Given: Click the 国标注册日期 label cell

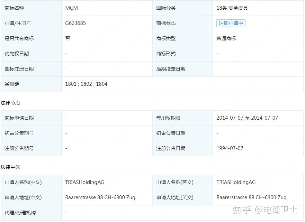Looking at the screenshot, I should tap(31, 69).
